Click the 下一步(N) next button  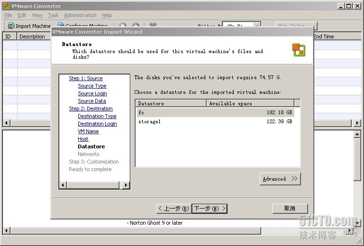[x=209, y=209]
